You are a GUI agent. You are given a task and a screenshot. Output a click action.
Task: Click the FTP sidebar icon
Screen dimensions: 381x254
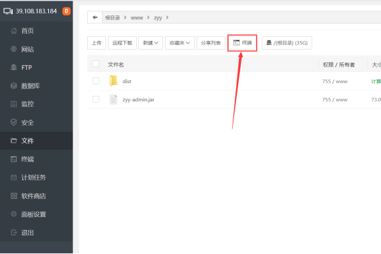[x=14, y=67]
